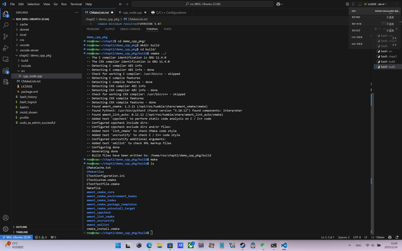
Task: Open notifications bell in status bar
Action: click(397, 237)
